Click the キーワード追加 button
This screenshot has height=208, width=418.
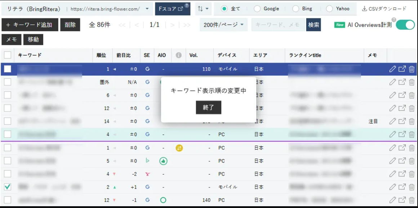tap(30, 25)
